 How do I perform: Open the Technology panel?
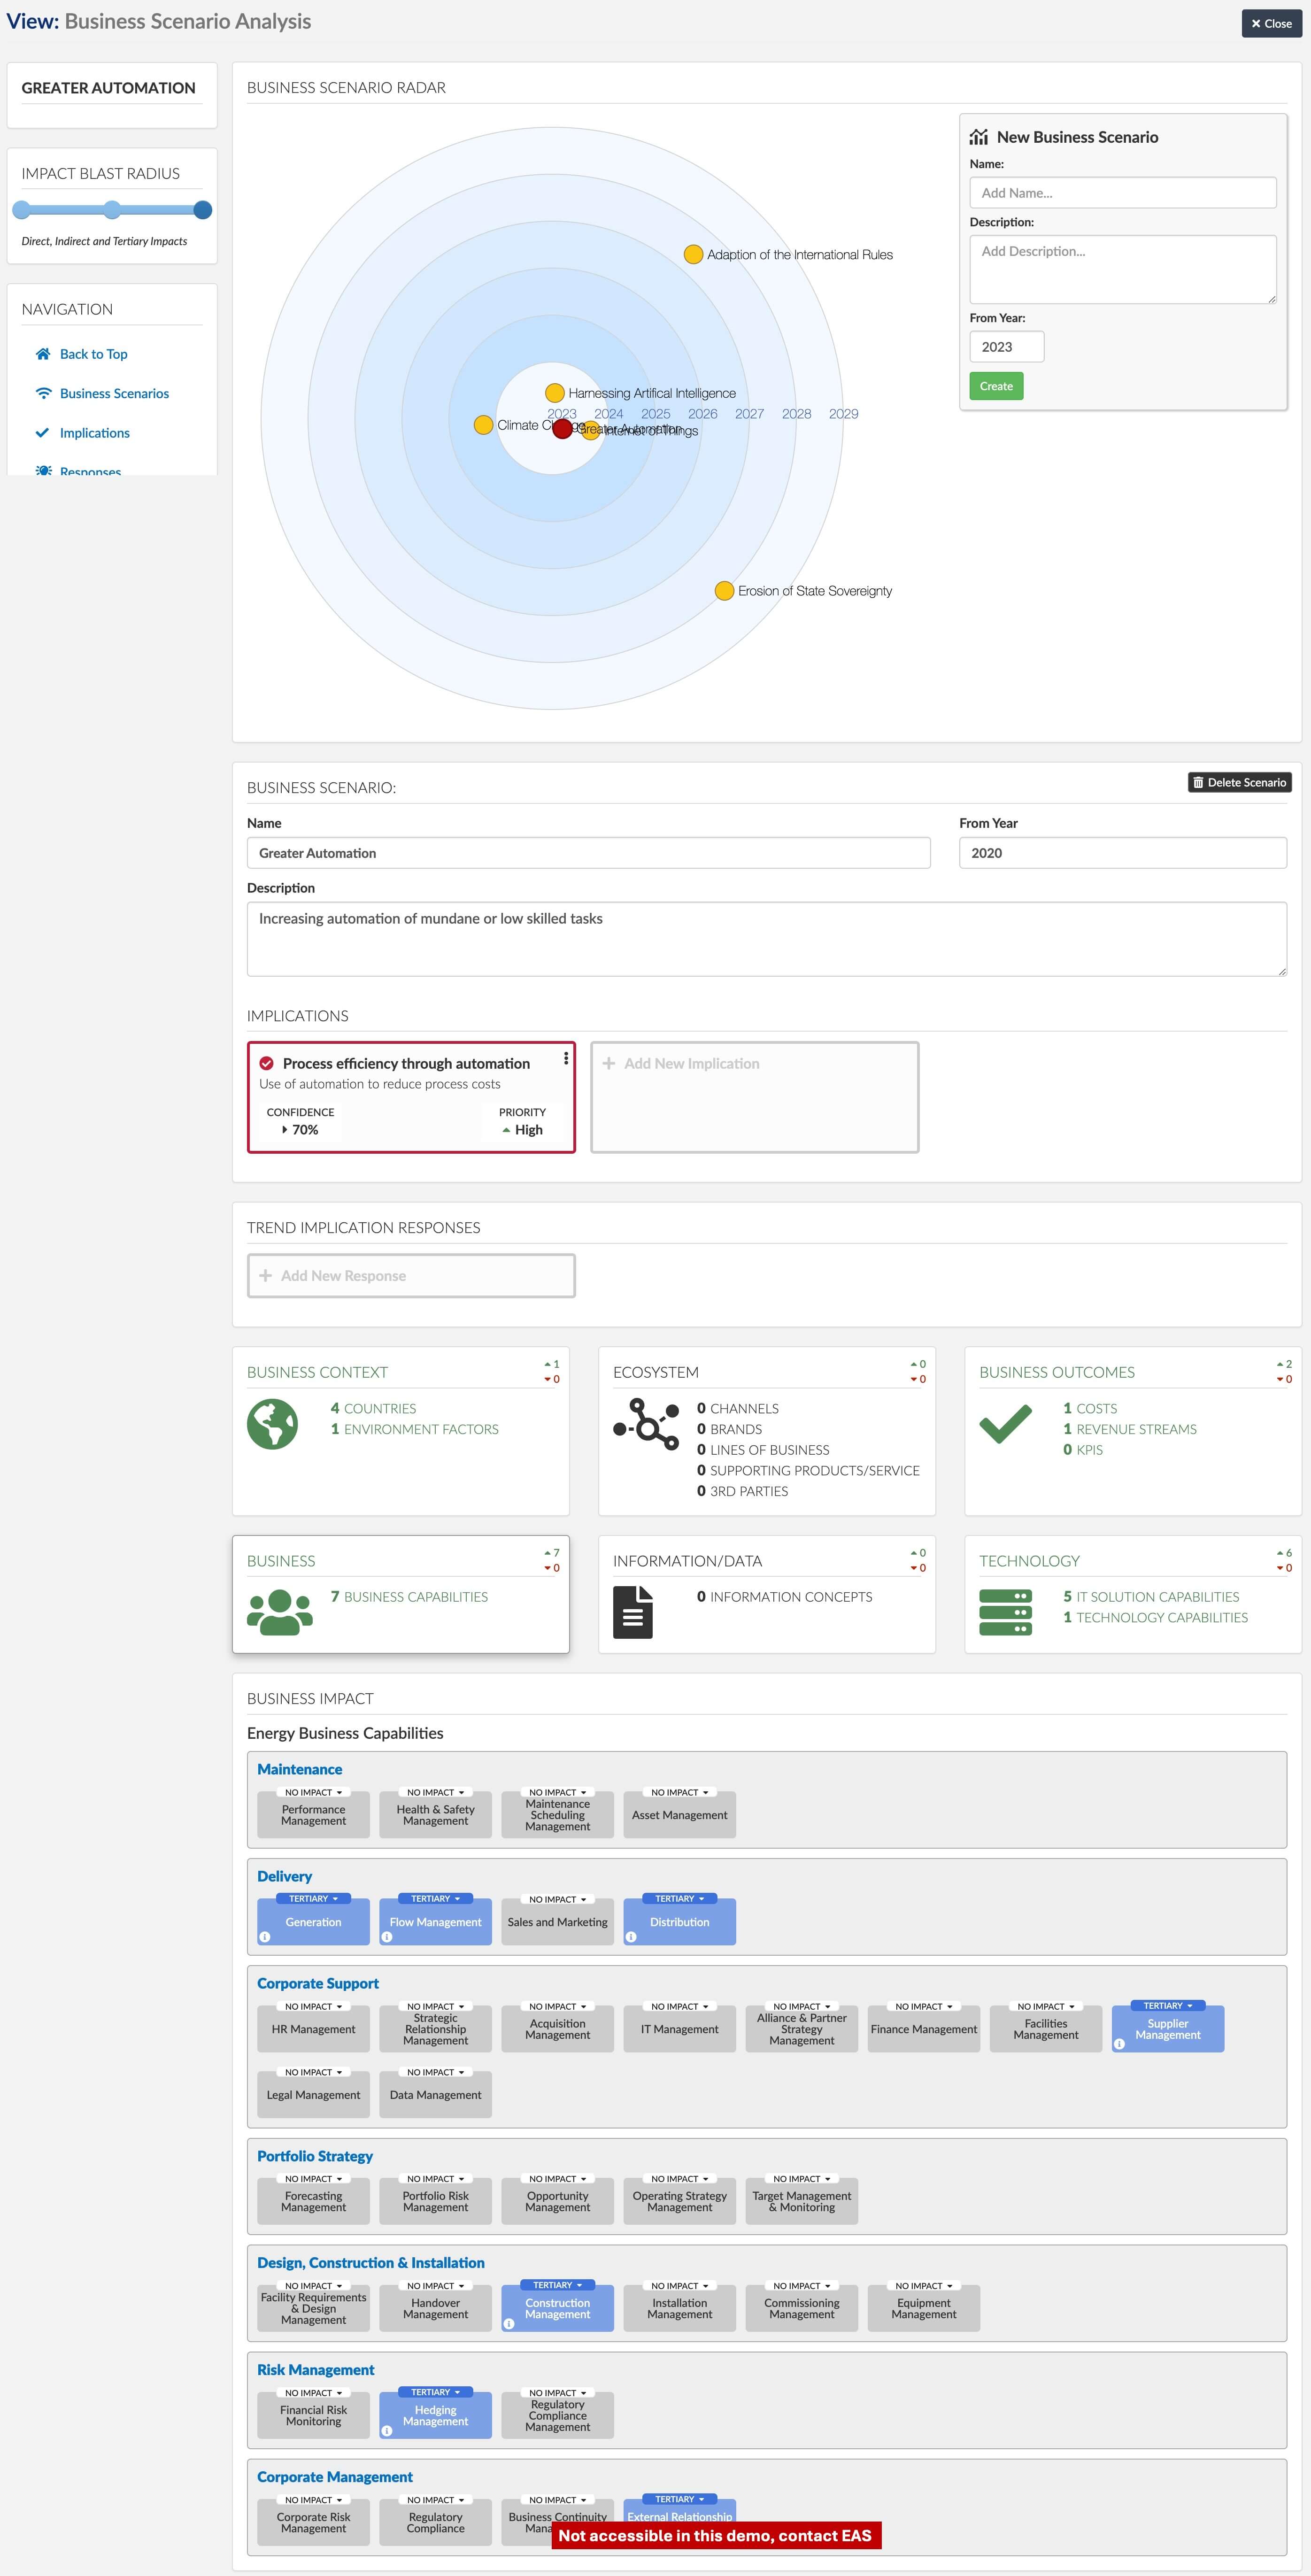point(1133,1594)
